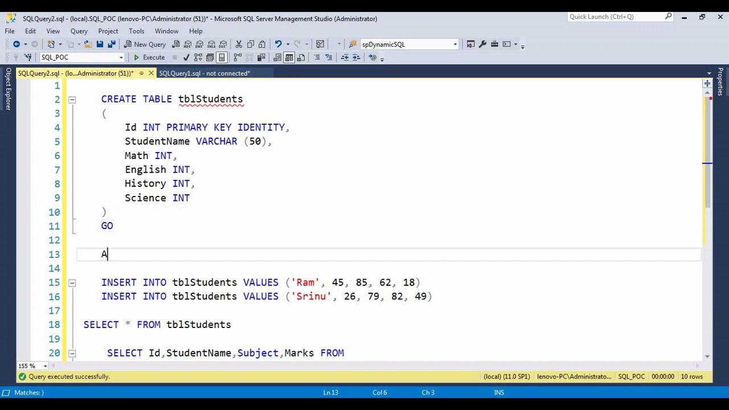
Task: Click the DMX query icon
Action: coord(199,44)
